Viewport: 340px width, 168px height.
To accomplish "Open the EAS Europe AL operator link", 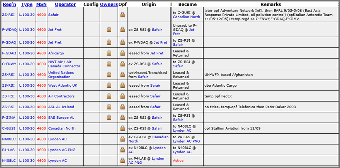I will pos(61,118).
